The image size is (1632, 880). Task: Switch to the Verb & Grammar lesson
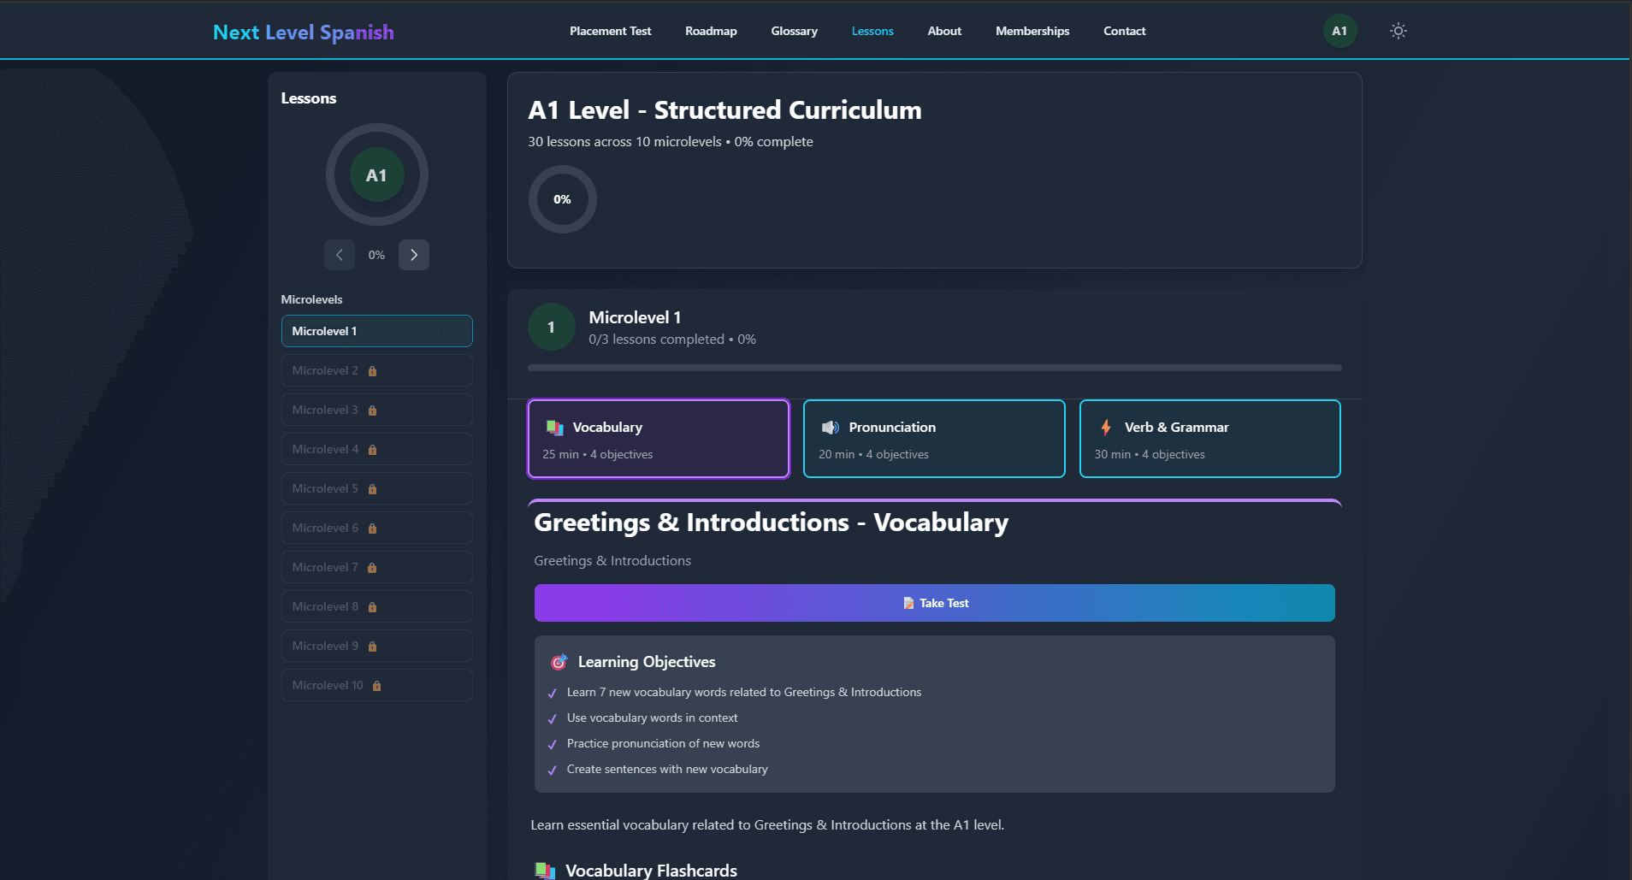[x=1209, y=439]
